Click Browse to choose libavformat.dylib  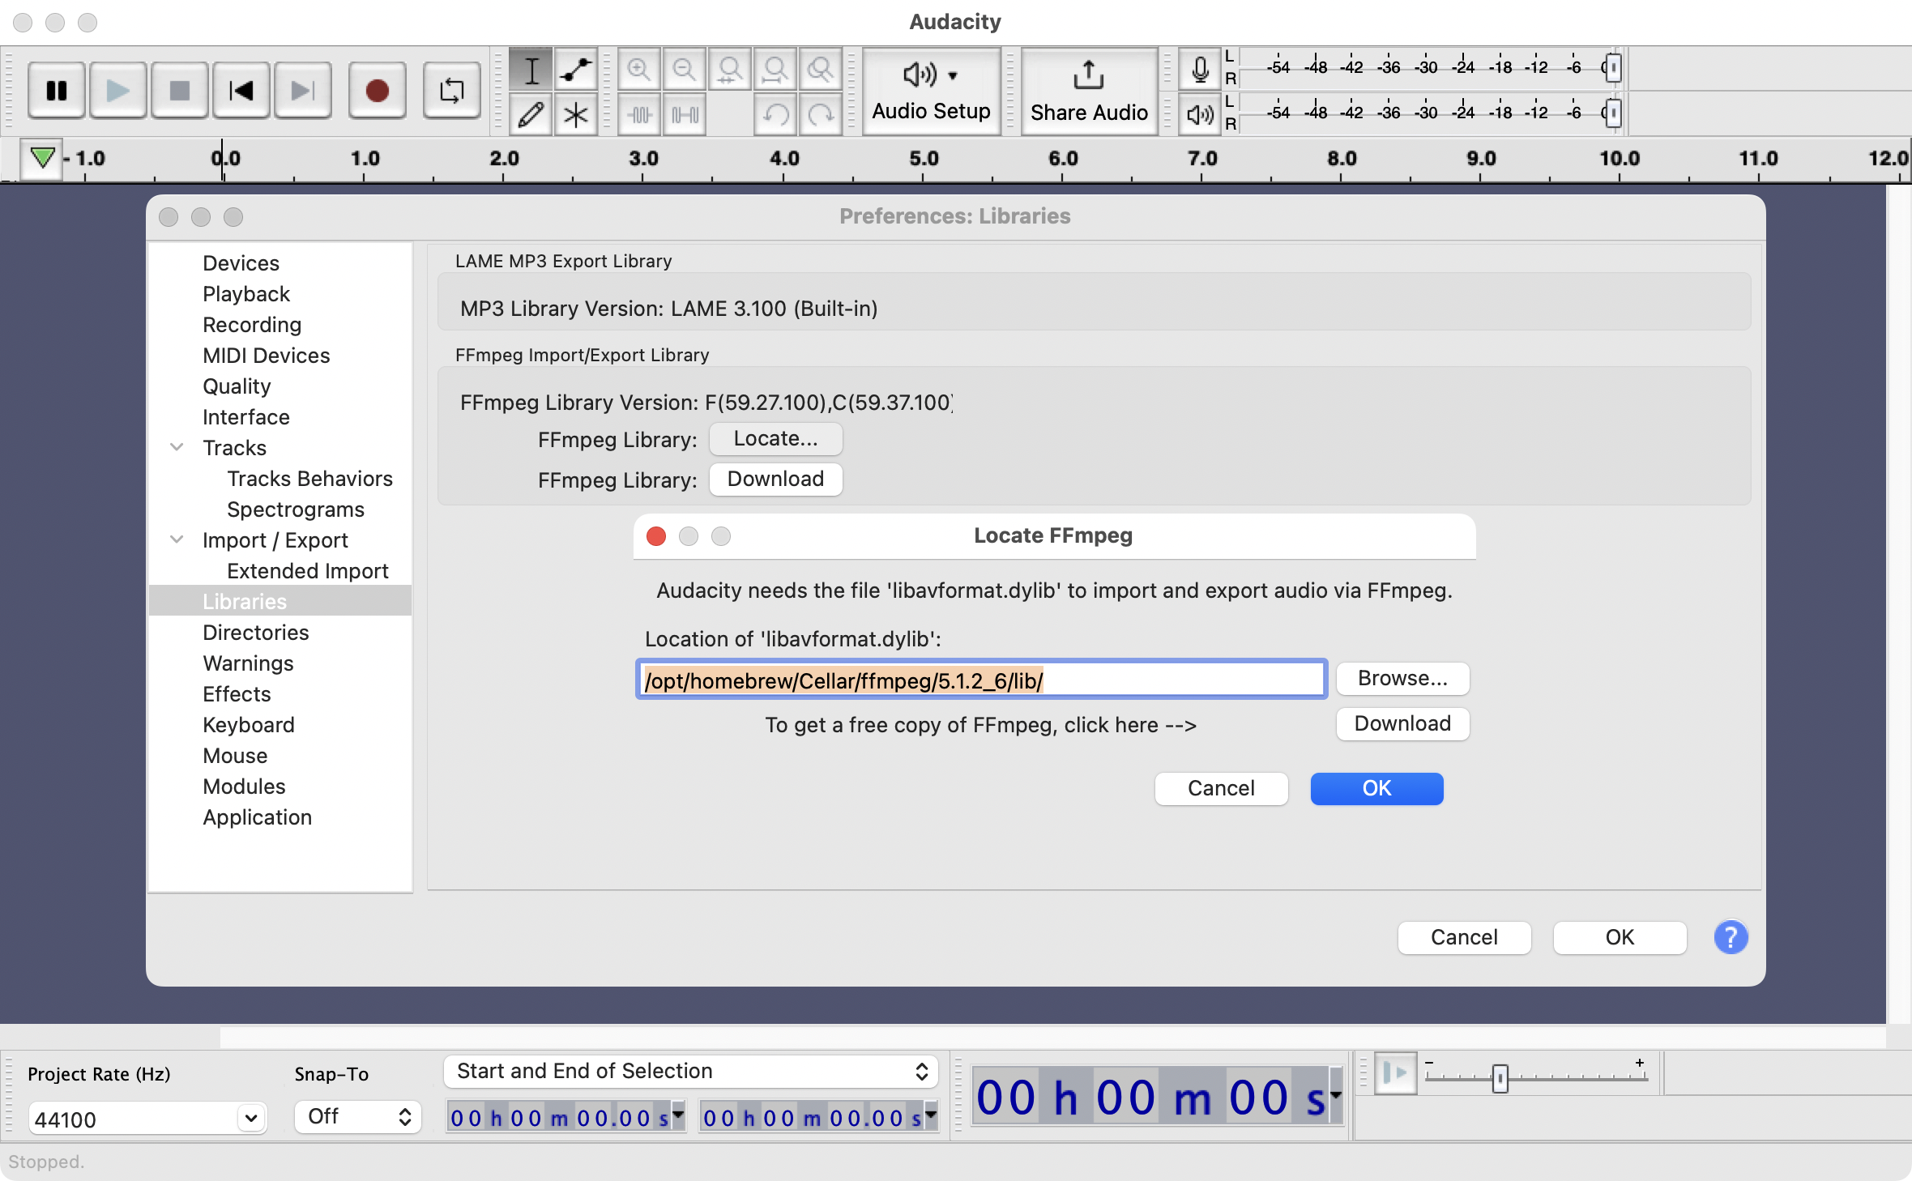(x=1402, y=678)
